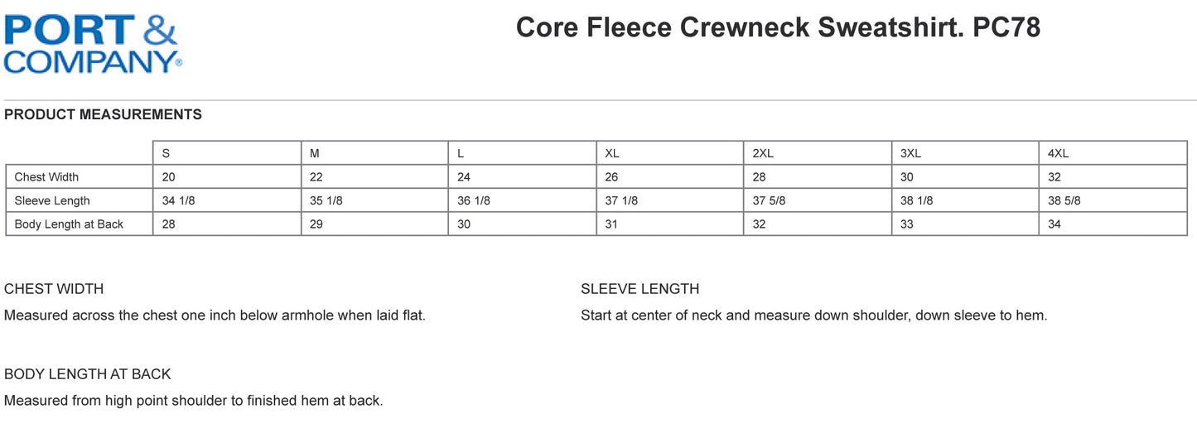Click the XL size column header
The height and width of the screenshot is (433, 1197).
(x=612, y=153)
